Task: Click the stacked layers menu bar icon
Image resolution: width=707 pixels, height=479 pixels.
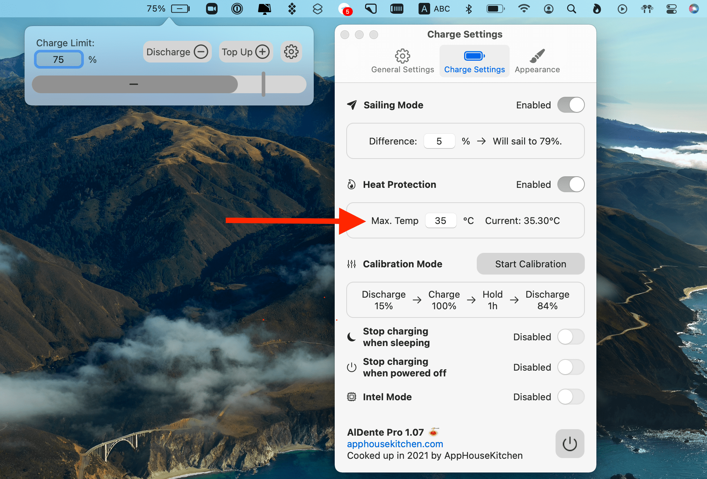Action: [x=317, y=9]
